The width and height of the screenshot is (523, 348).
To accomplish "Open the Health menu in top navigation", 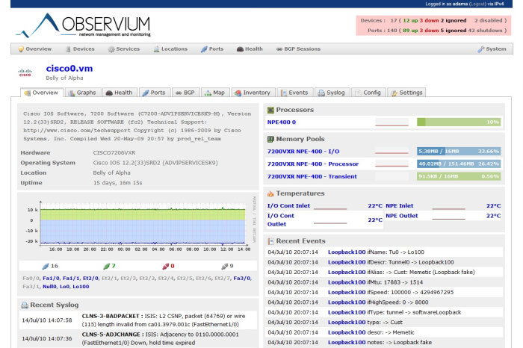I will [x=250, y=49].
